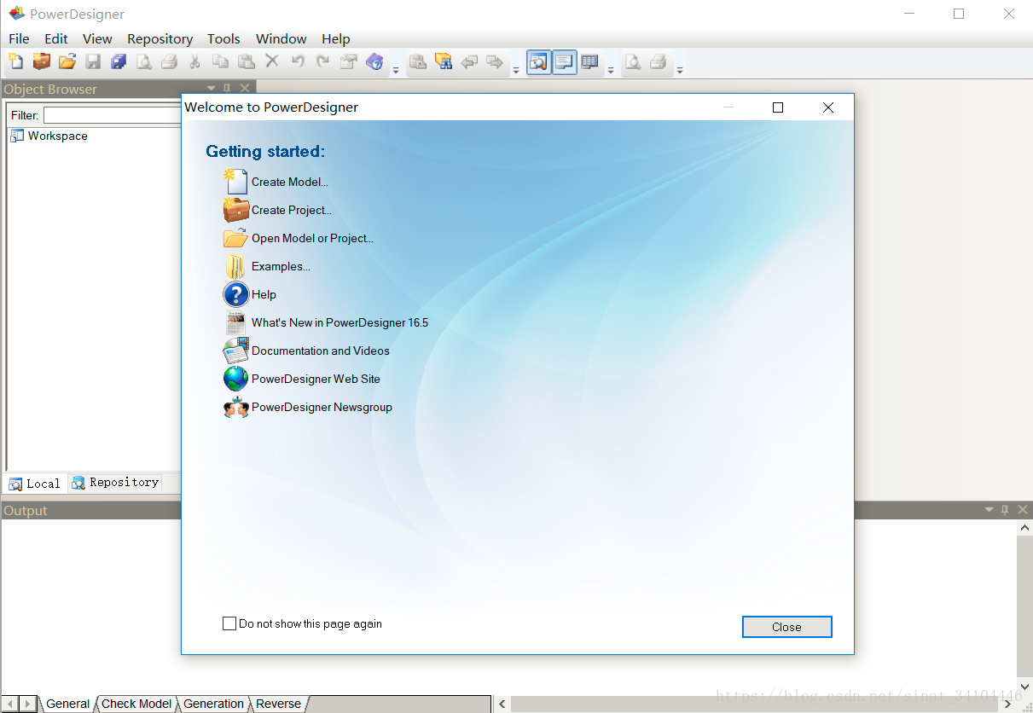Viewport: 1033px width, 713px height.
Task: Expand toolbar options arrow after view toggles
Action: 611,70
